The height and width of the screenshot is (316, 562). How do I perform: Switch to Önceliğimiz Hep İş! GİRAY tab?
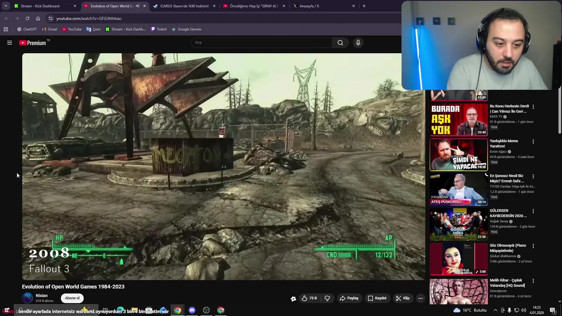pos(254,6)
